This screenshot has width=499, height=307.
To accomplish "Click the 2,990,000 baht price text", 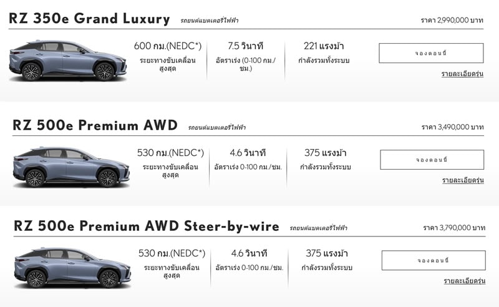I will pos(452,21).
